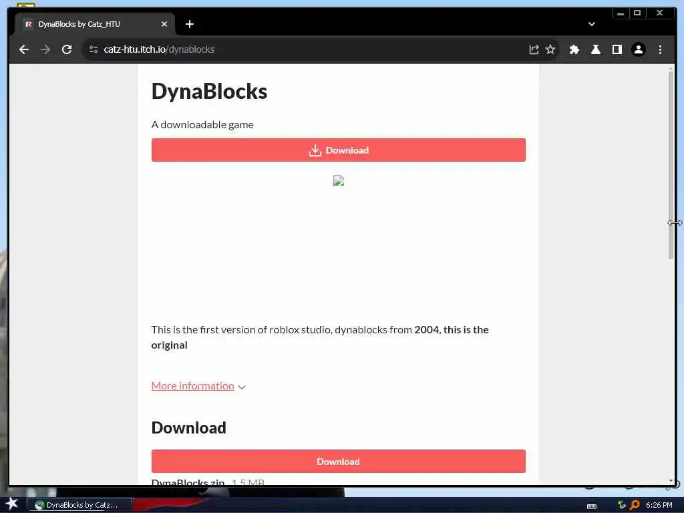Open the Chrome profile avatar
684x513 pixels.
coord(638,49)
